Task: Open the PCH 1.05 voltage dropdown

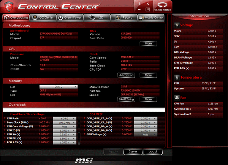Action: click(x=65, y=143)
